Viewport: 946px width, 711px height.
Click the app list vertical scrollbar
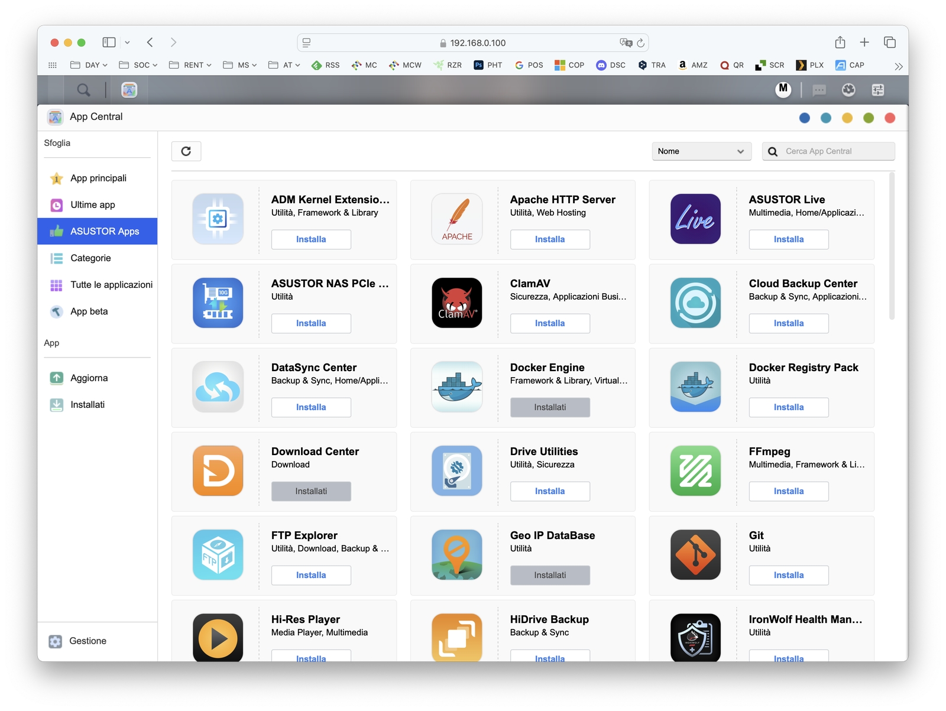(892, 246)
